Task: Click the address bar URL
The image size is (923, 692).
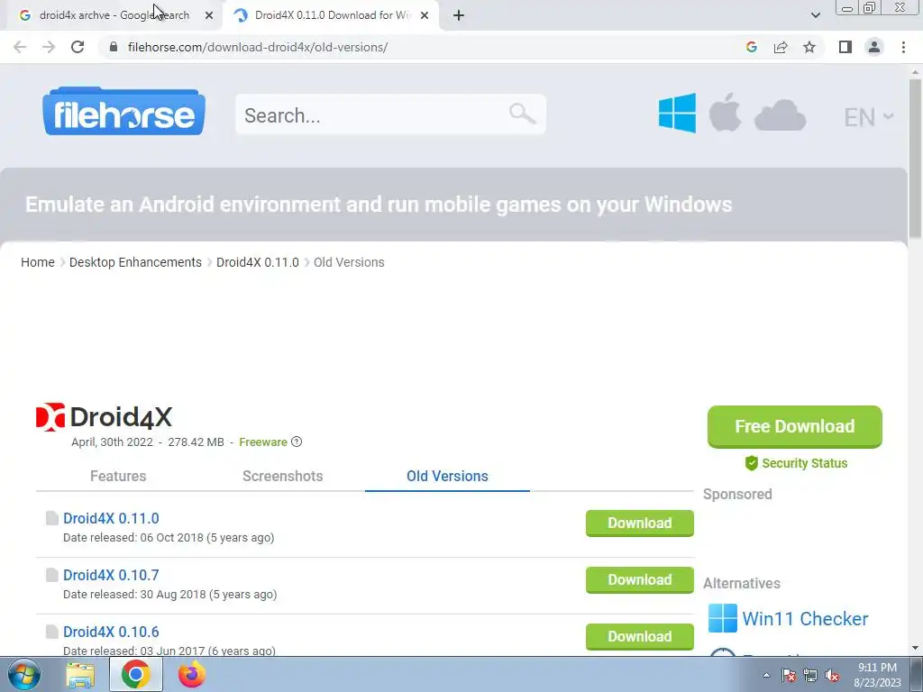Action: 257,47
